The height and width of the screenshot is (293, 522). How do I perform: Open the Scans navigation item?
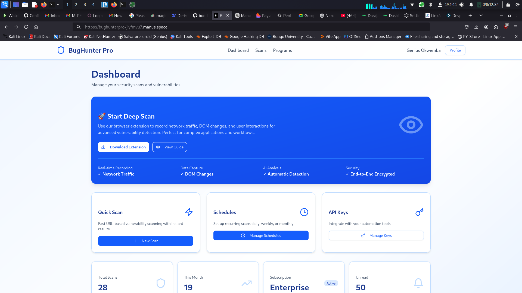pyautogui.click(x=261, y=50)
